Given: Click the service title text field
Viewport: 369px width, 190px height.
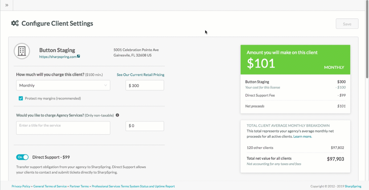Looking at the screenshot, I should click(x=63, y=128).
